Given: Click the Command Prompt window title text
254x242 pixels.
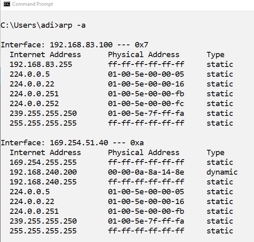Looking at the screenshot, I should (33, 4).
